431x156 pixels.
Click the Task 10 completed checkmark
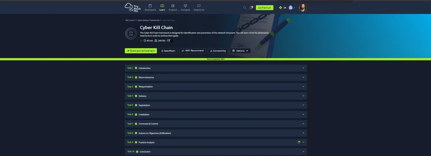pos(137,152)
